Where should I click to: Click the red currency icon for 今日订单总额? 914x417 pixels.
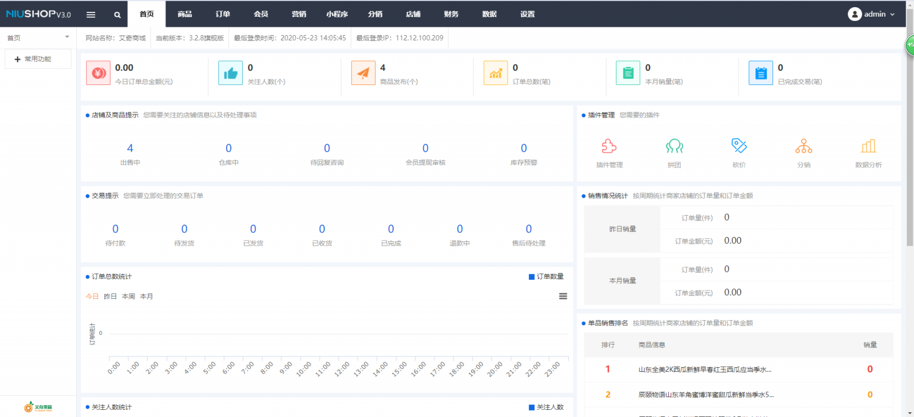tap(98, 72)
